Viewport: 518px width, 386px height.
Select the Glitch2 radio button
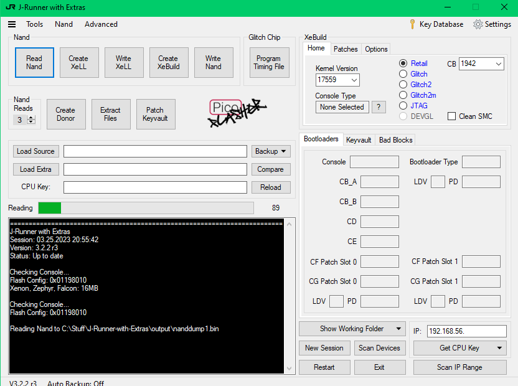click(403, 85)
